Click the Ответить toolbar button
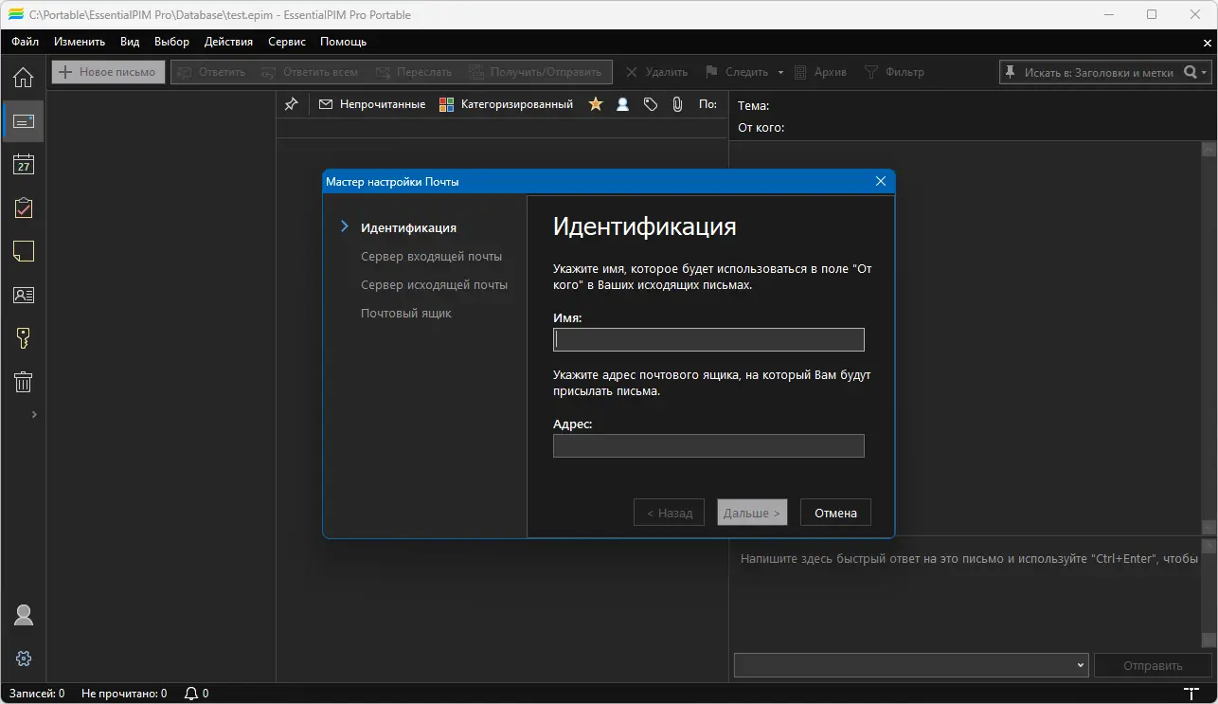 [211, 72]
